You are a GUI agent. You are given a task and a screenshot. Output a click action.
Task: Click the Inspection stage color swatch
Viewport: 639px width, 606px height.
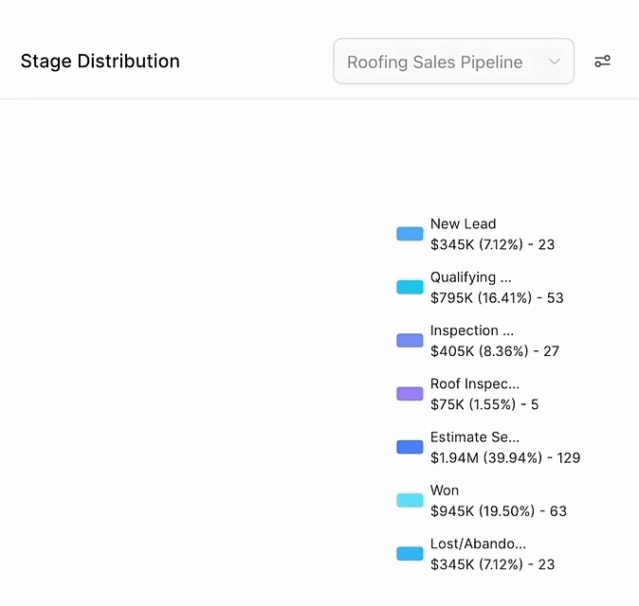[410, 340]
